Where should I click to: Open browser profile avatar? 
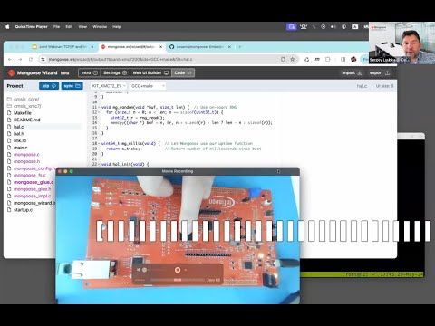[353, 59]
